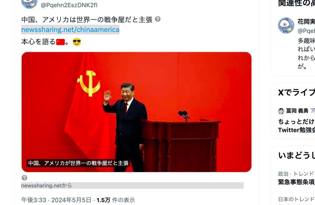Click the 冨岡 義勇 host avatar
The image size is (315, 205).
[281, 111]
